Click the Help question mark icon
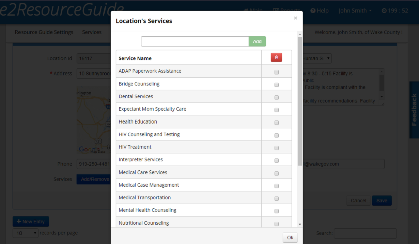Image resolution: width=419 pixels, height=244 pixels. pos(313,11)
